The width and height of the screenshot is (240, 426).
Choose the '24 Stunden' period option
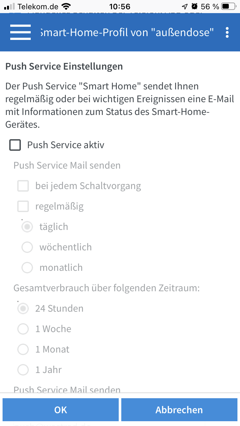[x=23, y=308]
